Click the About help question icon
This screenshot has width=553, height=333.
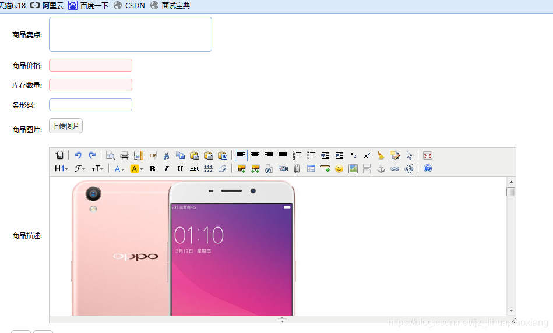click(x=428, y=168)
